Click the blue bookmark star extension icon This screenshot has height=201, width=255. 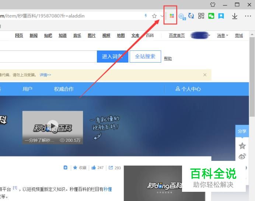tap(221, 16)
